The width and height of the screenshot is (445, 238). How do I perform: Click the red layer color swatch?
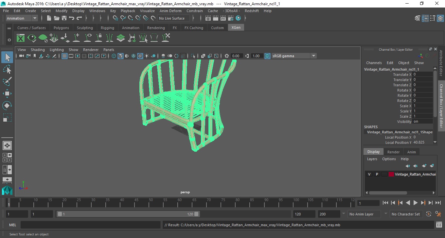391,174
